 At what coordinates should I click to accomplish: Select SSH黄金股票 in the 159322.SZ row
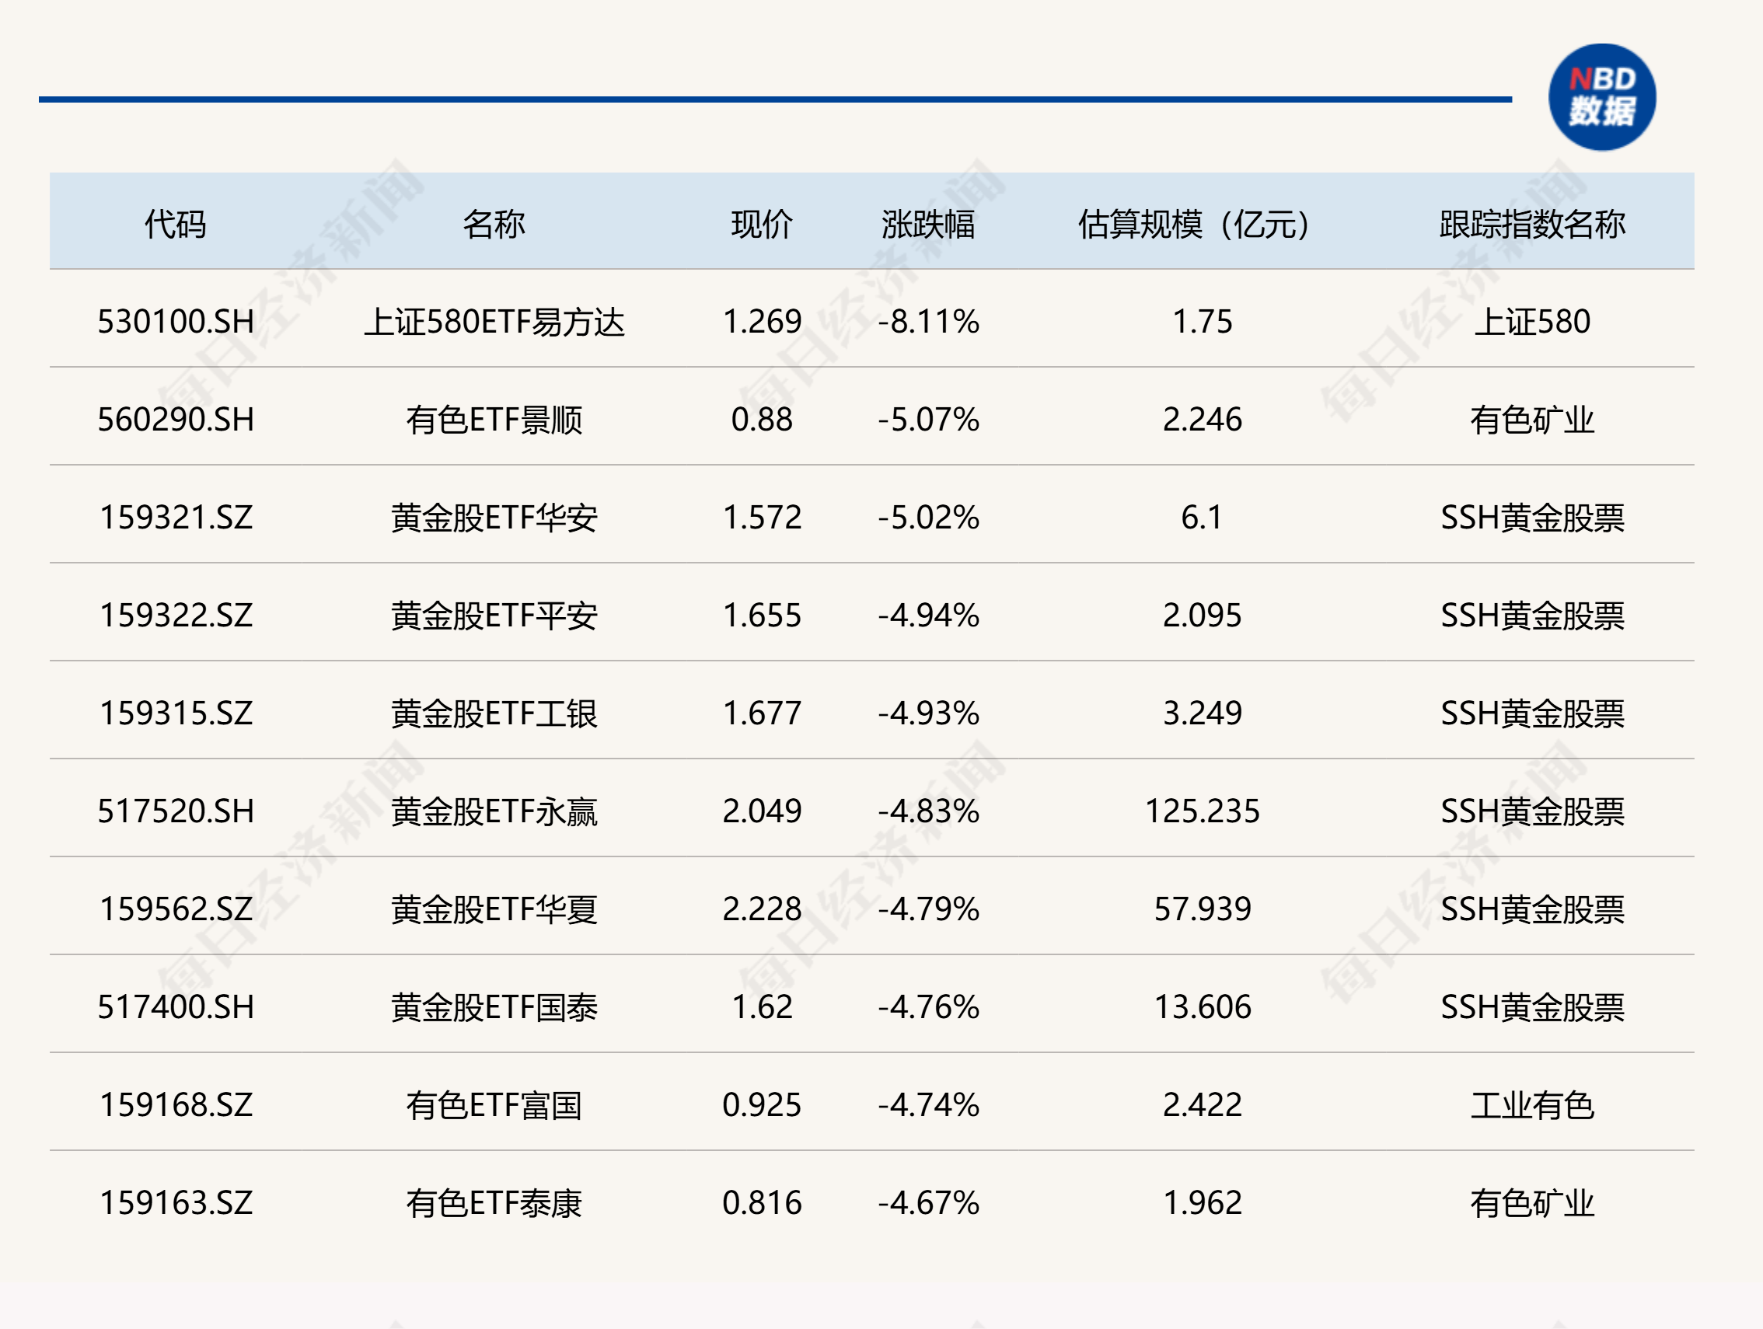coord(1532,616)
